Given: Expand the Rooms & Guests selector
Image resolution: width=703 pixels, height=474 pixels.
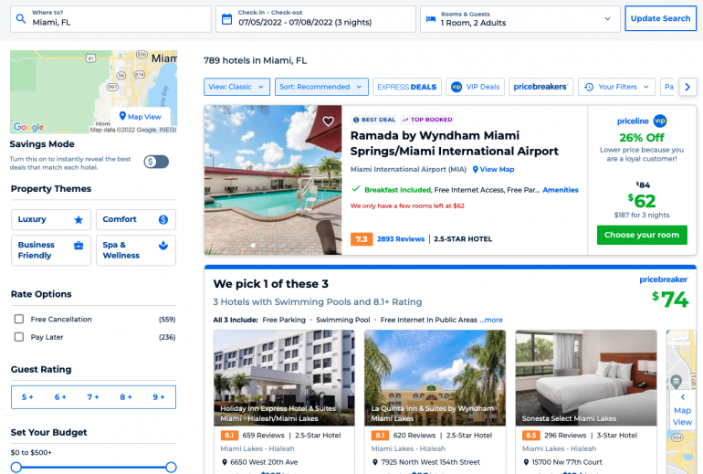Looking at the screenshot, I should (x=520, y=19).
